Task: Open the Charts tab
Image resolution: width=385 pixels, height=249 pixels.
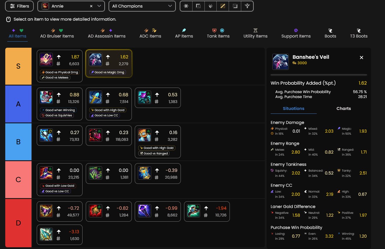Action: 344,109
